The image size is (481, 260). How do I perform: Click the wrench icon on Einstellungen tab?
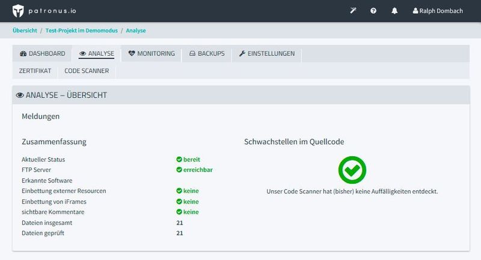pos(242,53)
